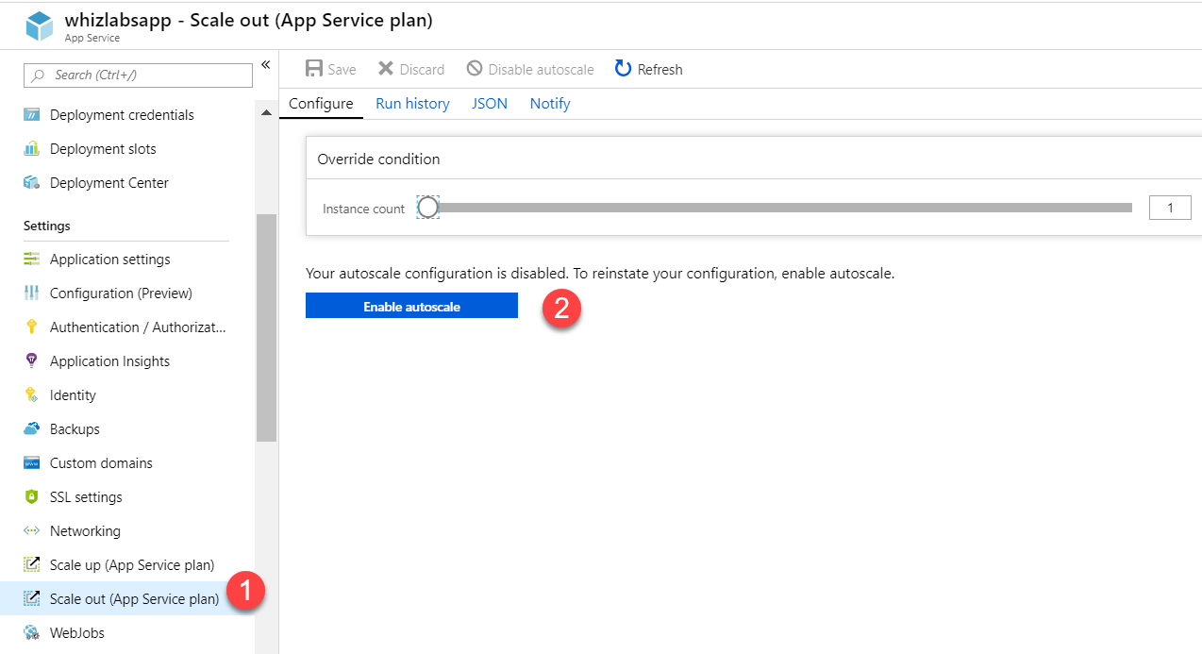Click the Instance count slider handle
This screenshot has height=654, width=1202.
click(428, 208)
